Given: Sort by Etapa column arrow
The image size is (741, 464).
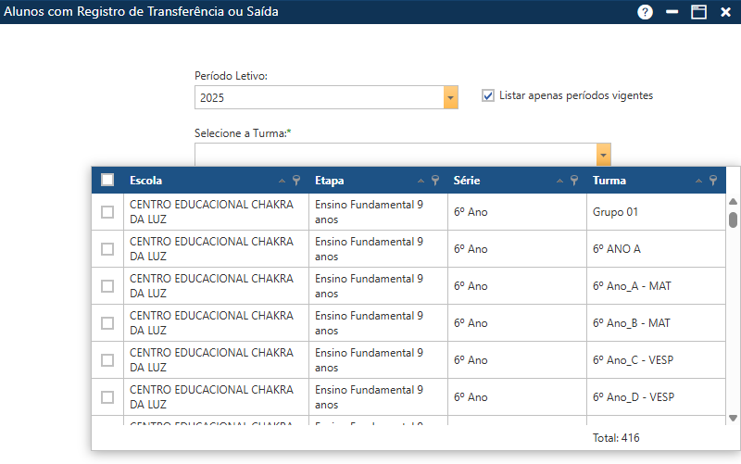Looking at the screenshot, I should pyautogui.click(x=421, y=181).
